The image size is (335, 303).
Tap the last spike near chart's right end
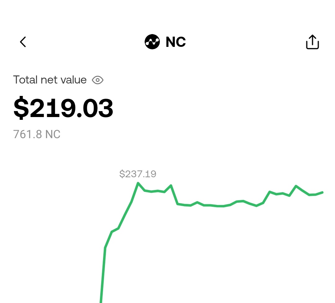296,186
